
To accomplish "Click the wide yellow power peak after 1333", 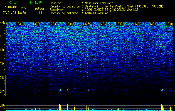I will (60, 107).
